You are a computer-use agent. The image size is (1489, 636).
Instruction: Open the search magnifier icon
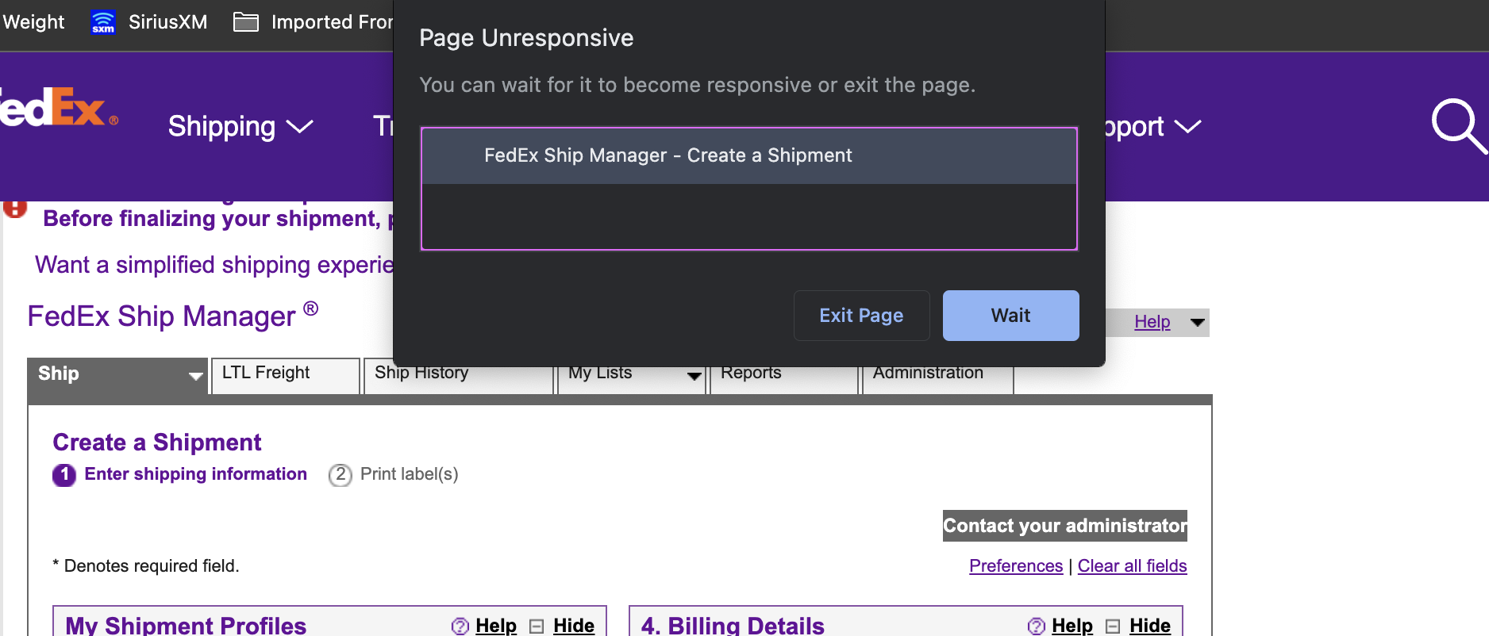(1456, 125)
